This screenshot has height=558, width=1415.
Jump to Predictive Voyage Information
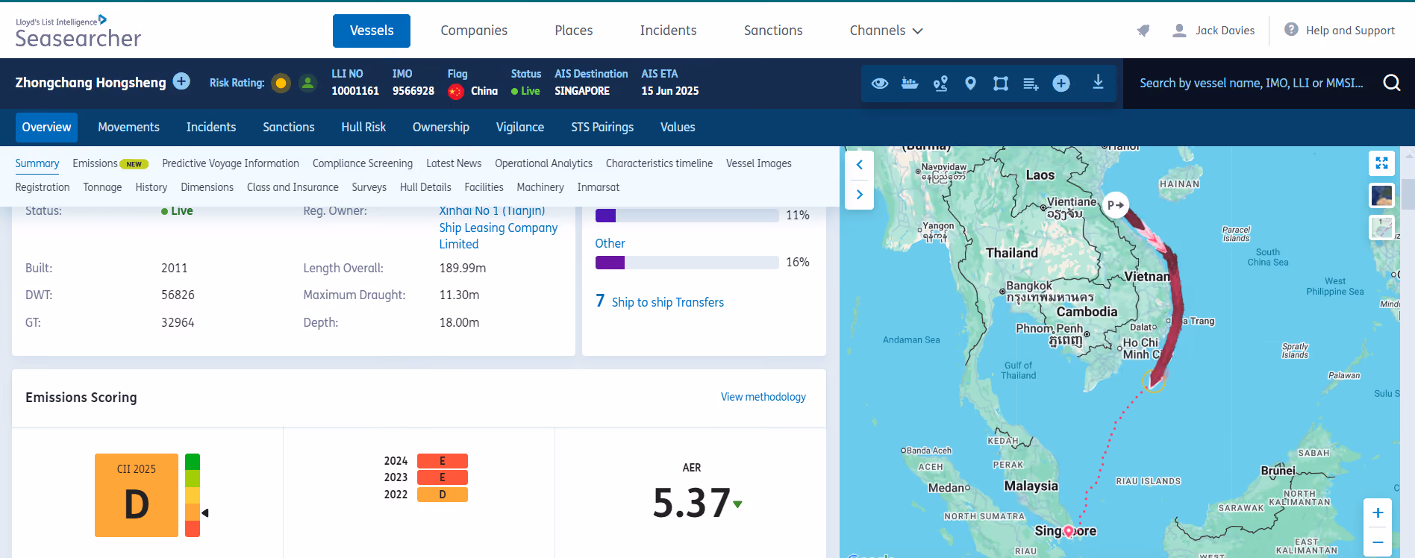(231, 163)
